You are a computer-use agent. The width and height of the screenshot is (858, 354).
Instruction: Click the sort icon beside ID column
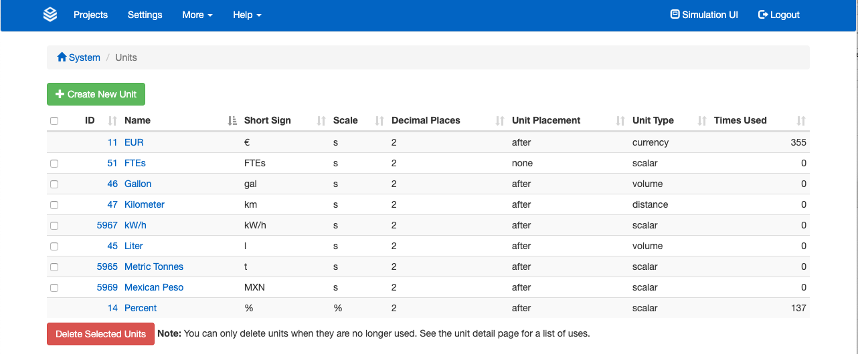pyautogui.click(x=112, y=121)
